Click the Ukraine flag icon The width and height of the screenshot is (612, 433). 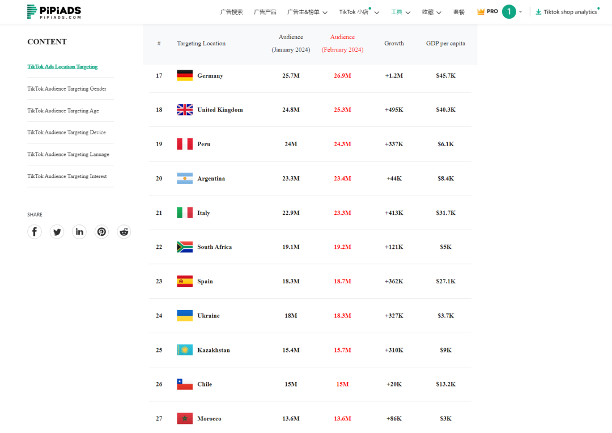pos(185,316)
